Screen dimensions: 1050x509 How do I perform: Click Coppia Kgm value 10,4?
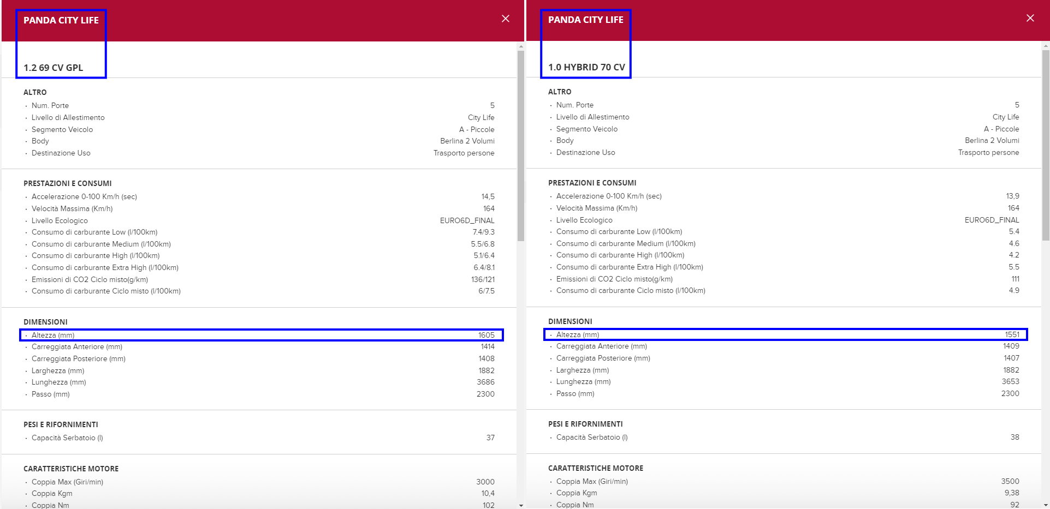(x=488, y=493)
